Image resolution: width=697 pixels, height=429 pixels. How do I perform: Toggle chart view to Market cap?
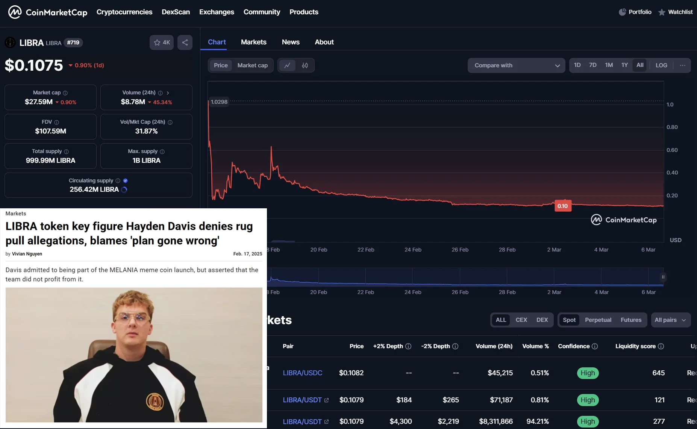[252, 65]
